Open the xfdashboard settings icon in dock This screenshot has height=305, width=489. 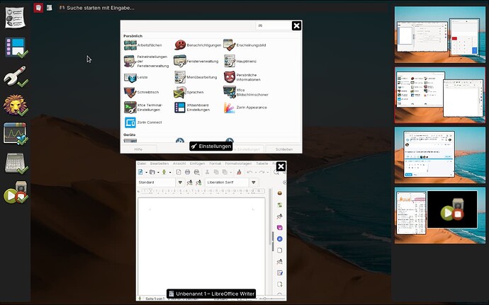pyautogui.click(x=15, y=47)
